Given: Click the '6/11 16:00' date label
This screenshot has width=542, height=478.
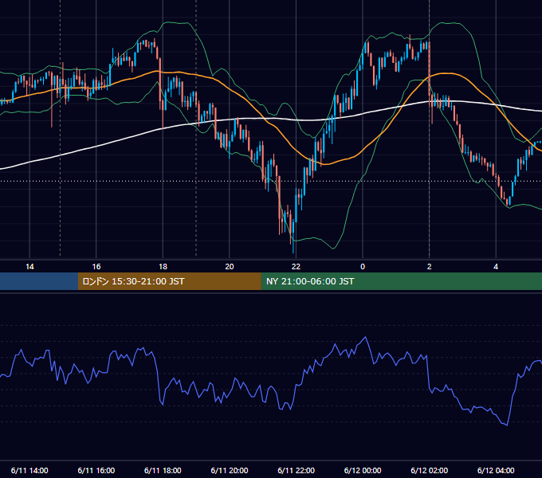Looking at the screenshot, I should (96, 470).
